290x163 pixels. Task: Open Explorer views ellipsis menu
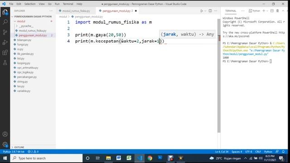click(x=51, y=11)
